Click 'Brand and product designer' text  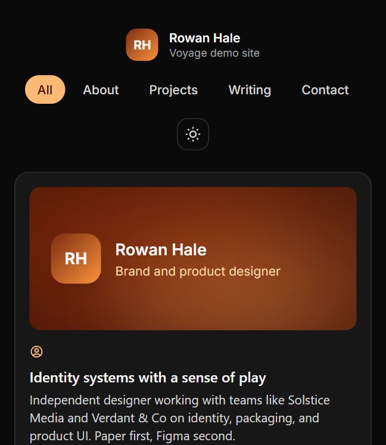(198, 271)
